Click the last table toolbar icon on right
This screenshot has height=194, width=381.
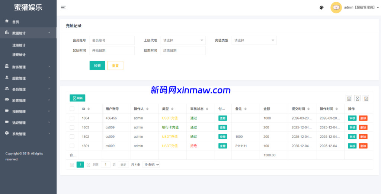[366, 98]
